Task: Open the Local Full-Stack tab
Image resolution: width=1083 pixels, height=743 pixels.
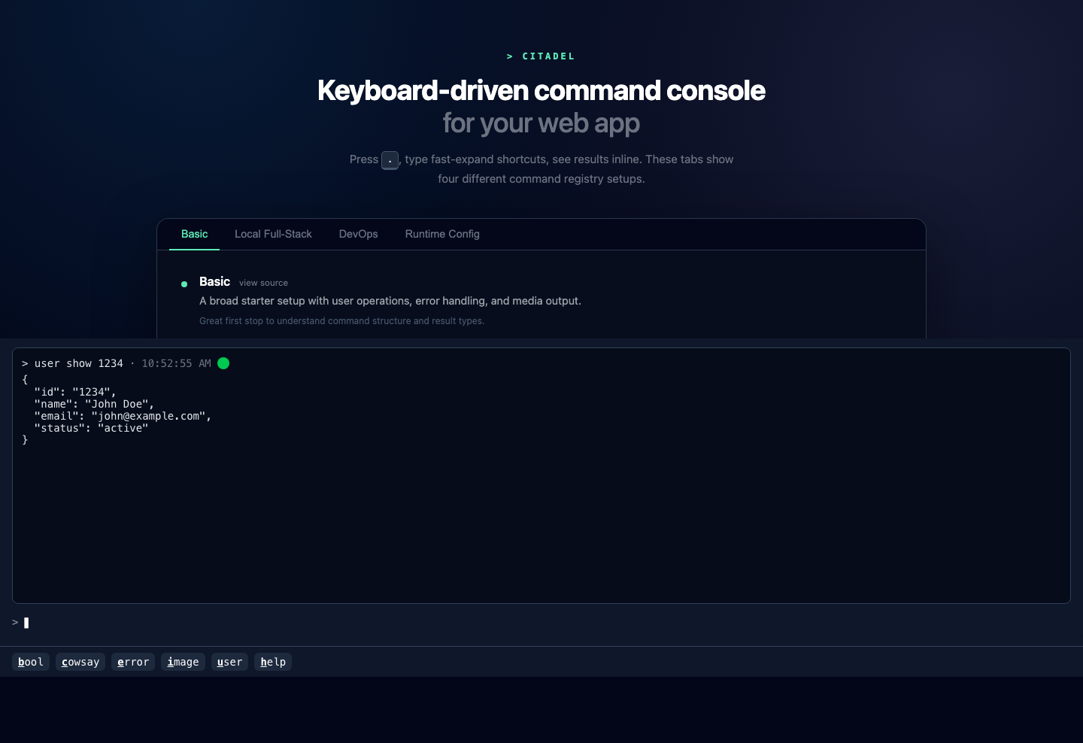Action: 273,234
